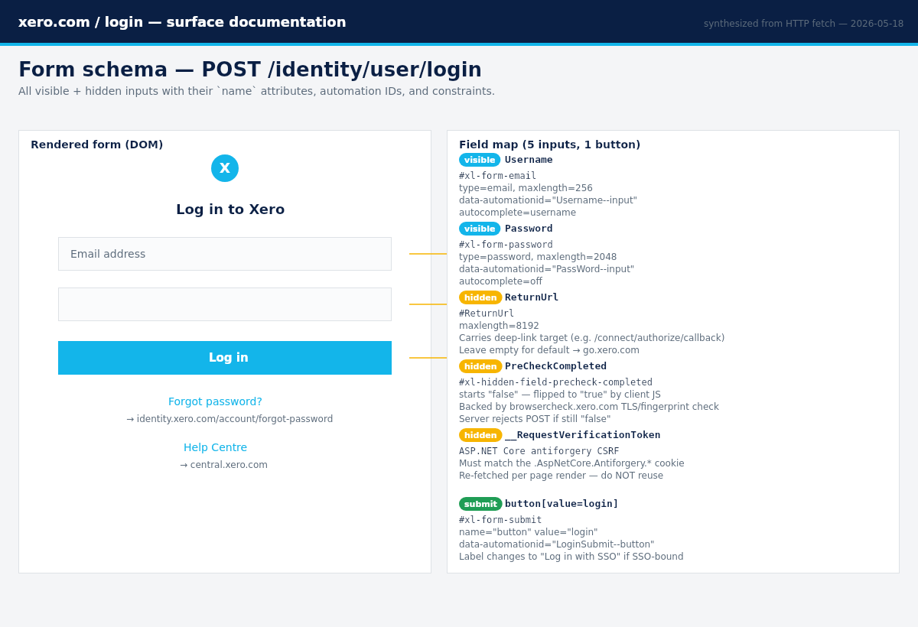918x627 pixels.
Task: Click the autocomplete=off line
Action: click(500, 281)
